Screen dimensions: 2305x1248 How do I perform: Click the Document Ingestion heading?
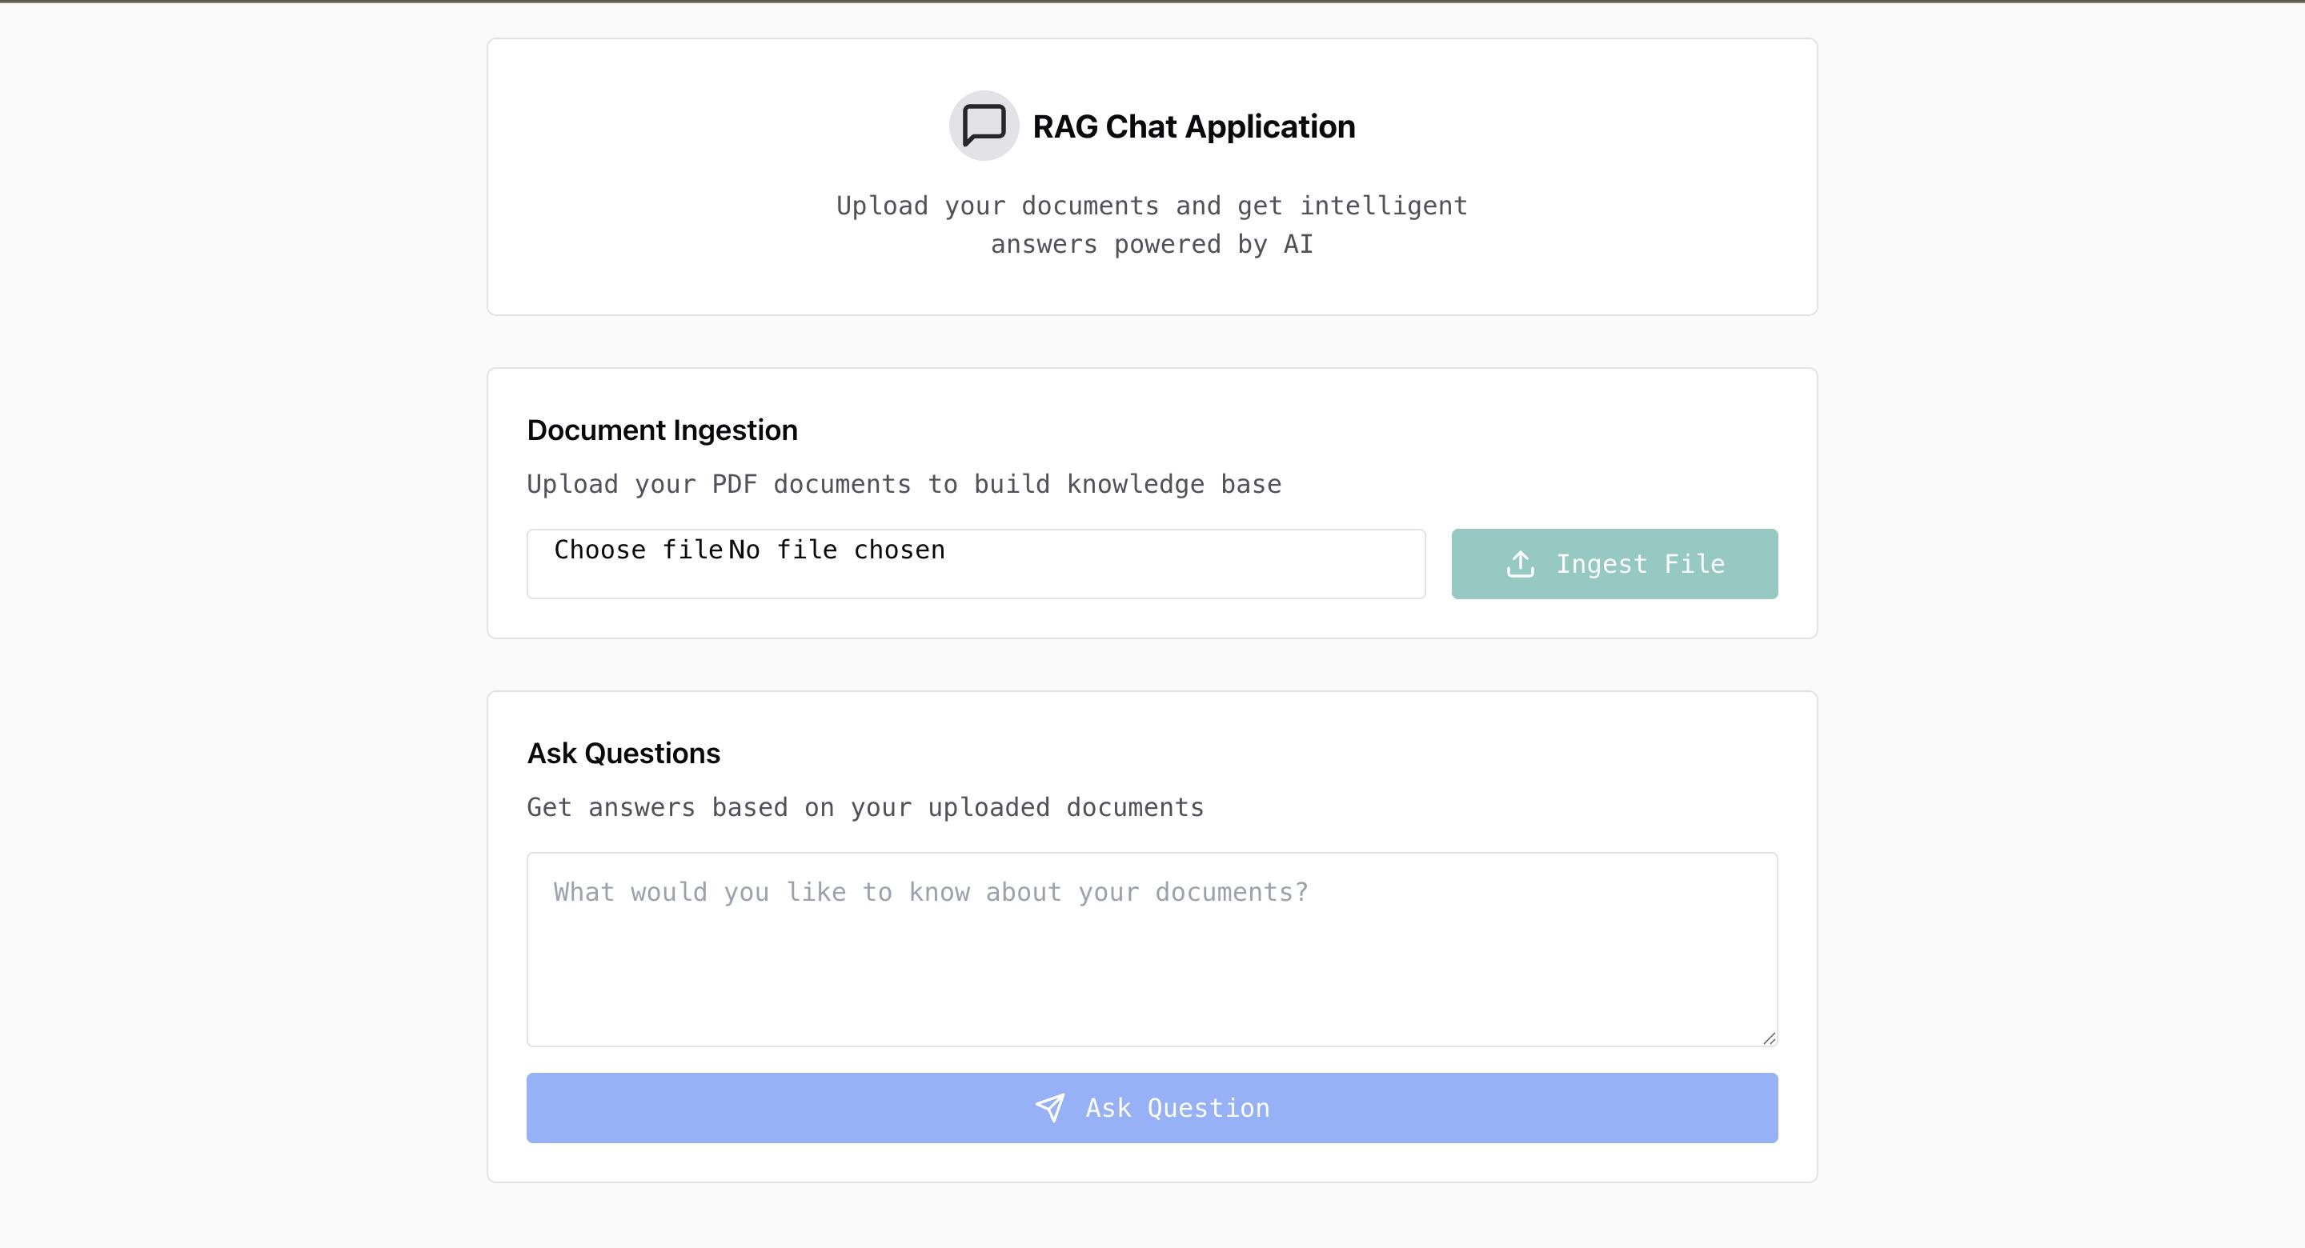click(662, 430)
